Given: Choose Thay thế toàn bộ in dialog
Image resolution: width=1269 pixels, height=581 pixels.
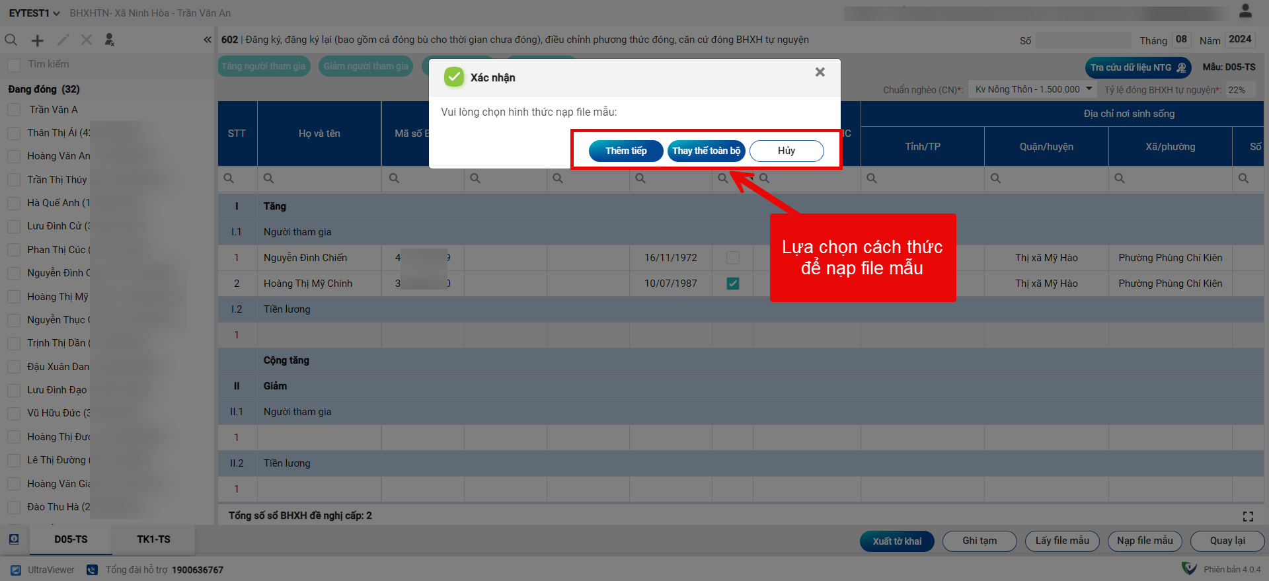Looking at the screenshot, I should point(706,151).
